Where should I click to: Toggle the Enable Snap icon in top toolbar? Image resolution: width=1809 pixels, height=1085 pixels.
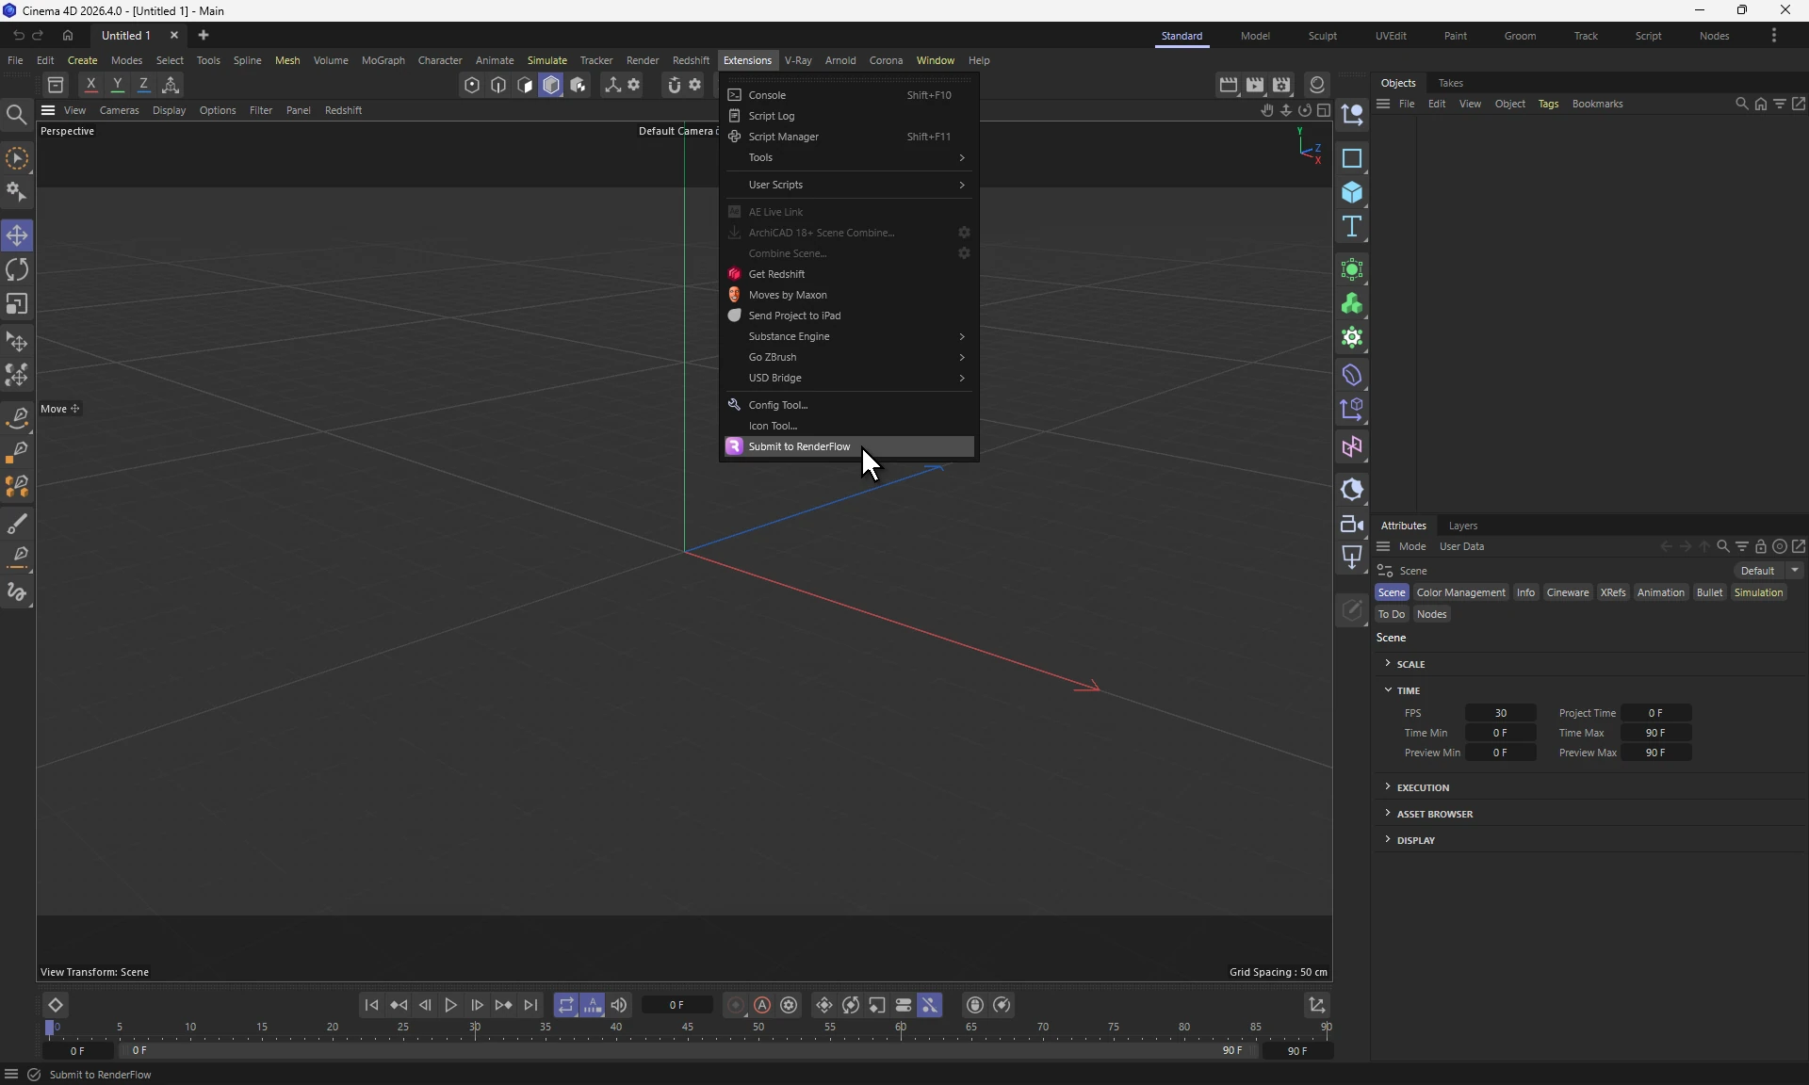click(673, 85)
